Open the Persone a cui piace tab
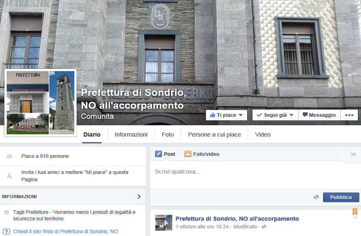The width and height of the screenshot is (361, 236). (214, 135)
